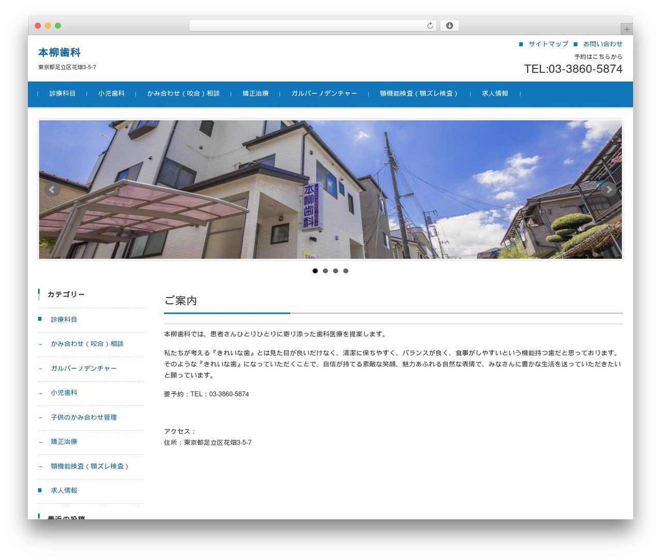This screenshot has height=559, width=661.
Task: Open the browser downloads icon
Action: (x=449, y=26)
